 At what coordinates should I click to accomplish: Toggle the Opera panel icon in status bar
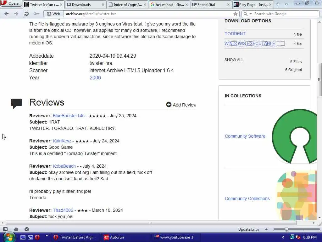pyautogui.click(x=5, y=229)
